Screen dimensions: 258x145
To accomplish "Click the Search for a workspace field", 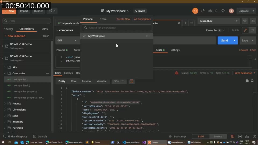I will tap(116, 28).
